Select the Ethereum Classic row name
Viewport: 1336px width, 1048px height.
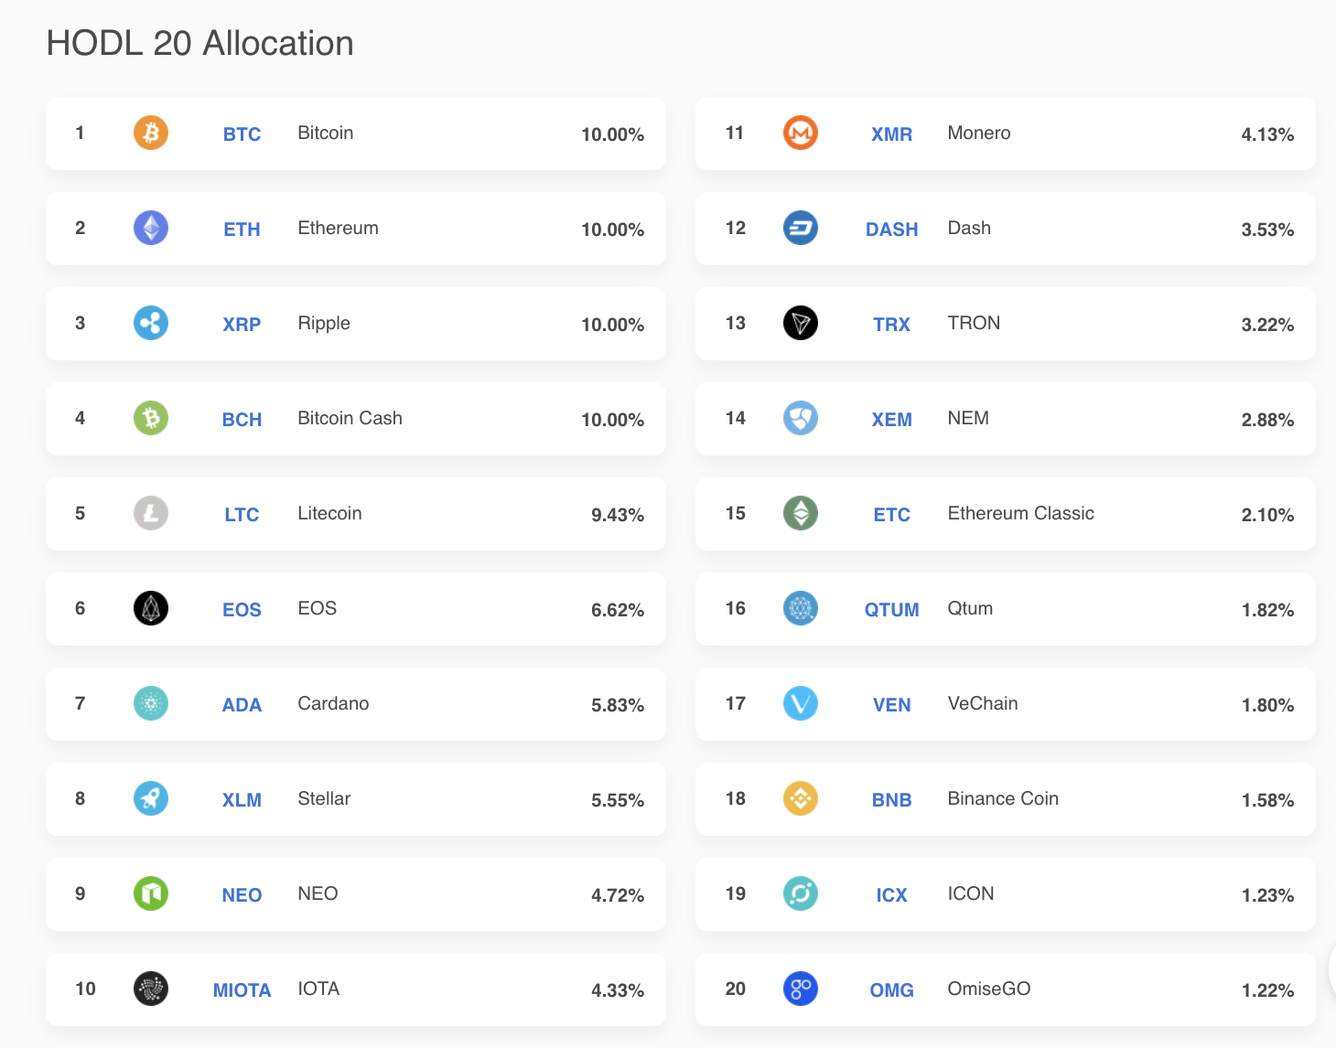1020,513
